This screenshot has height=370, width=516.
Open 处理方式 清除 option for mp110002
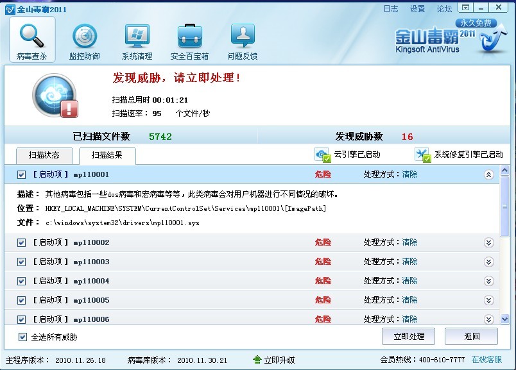pyautogui.click(x=409, y=242)
